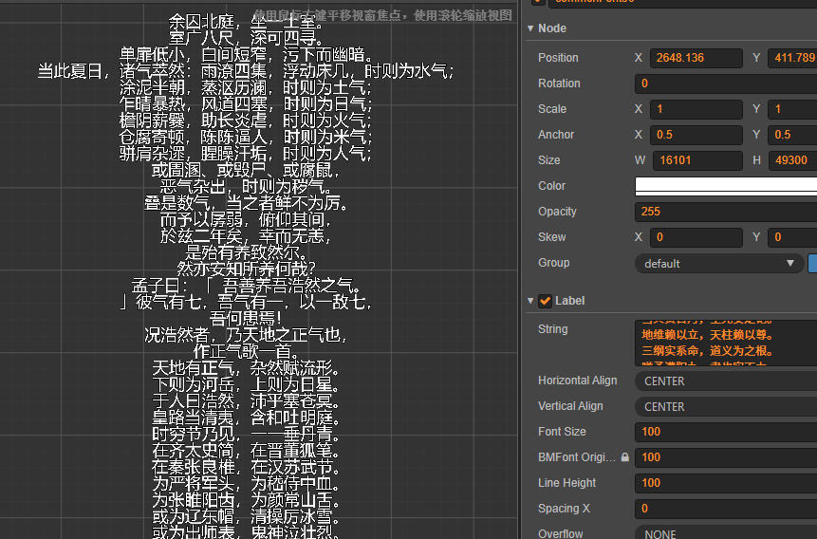
Task: Click the white Color swatch
Action: [x=726, y=186]
